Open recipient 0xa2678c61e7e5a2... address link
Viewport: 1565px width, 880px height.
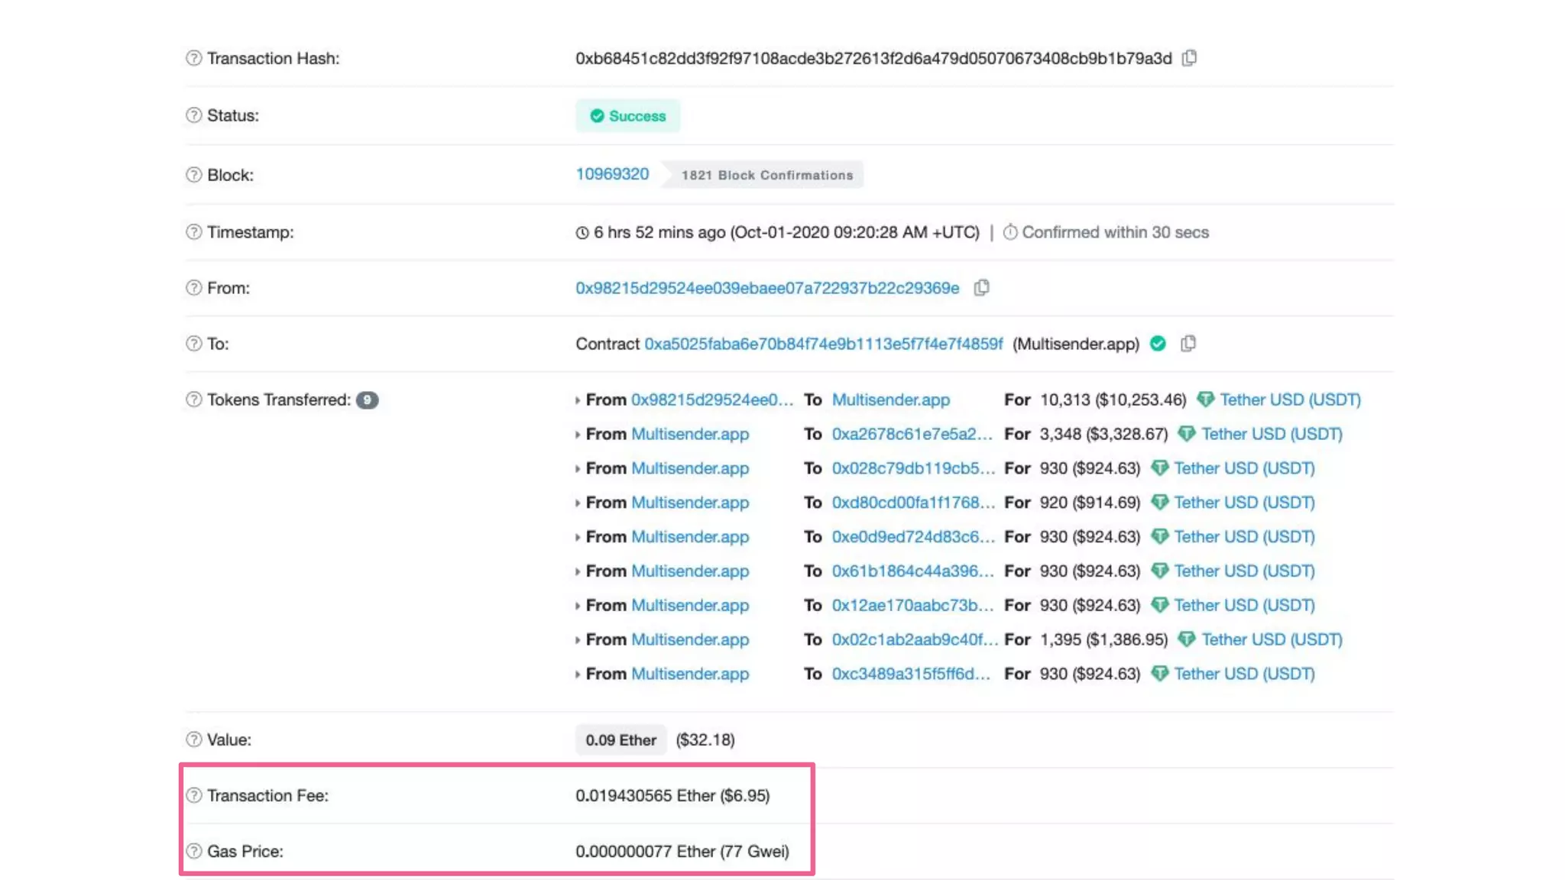tap(912, 434)
